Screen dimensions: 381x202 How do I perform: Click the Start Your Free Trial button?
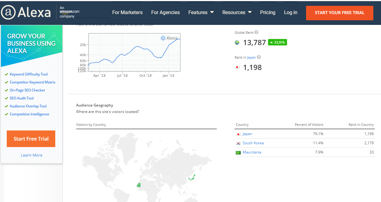point(340,13)
